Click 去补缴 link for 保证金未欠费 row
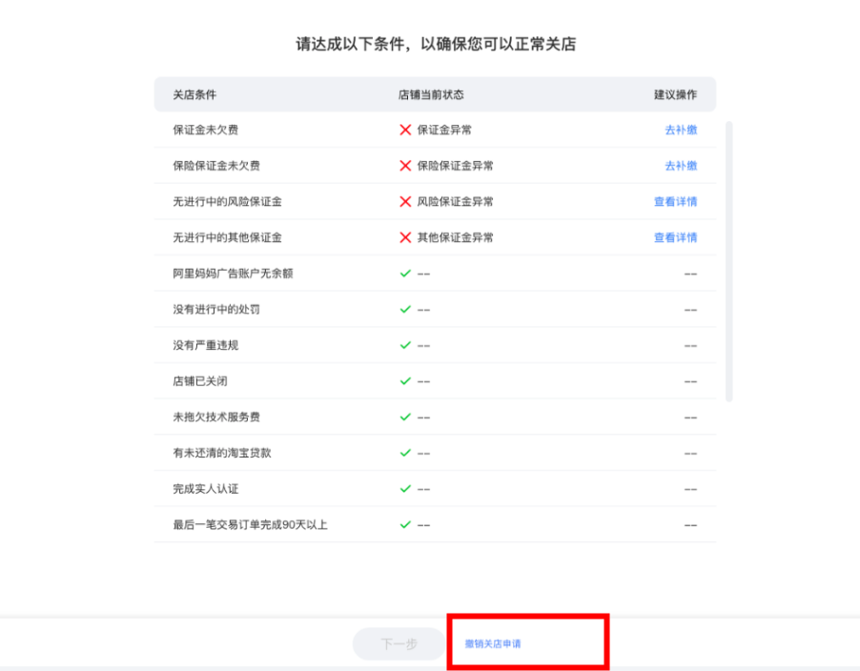Screen dimensions: 860x671 tap(681, 130)
